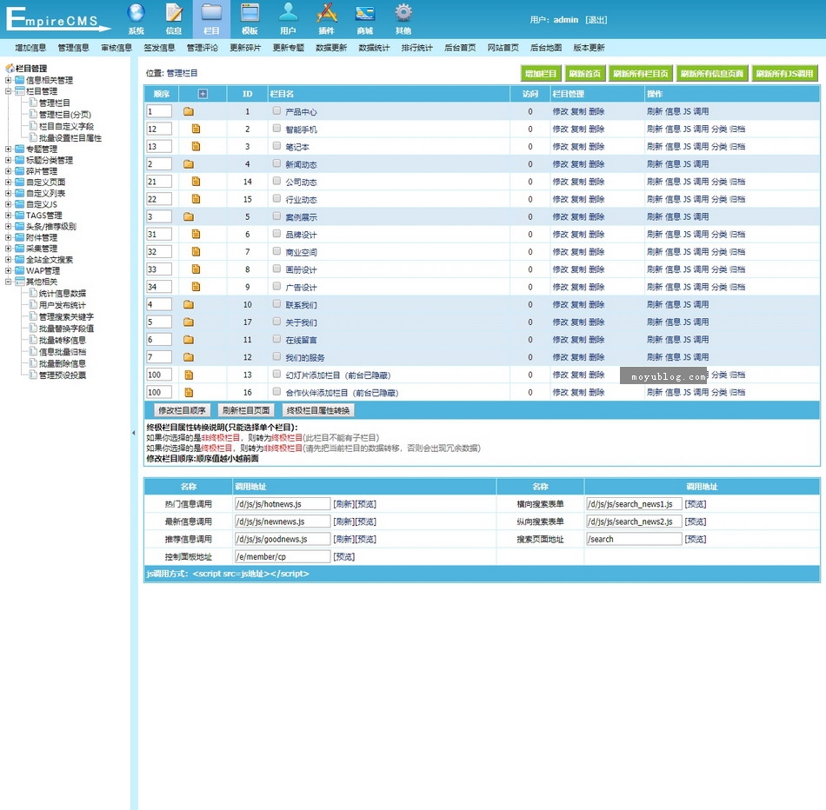Click the page icon in the 商业空间 row
Screen dimensions: 826x810
tap(196, 252)
